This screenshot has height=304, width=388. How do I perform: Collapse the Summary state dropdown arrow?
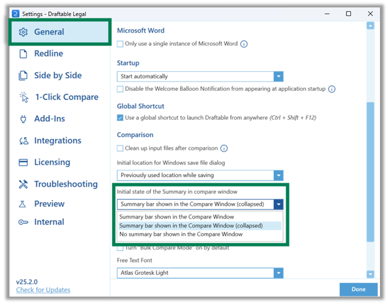pos(279,205)
